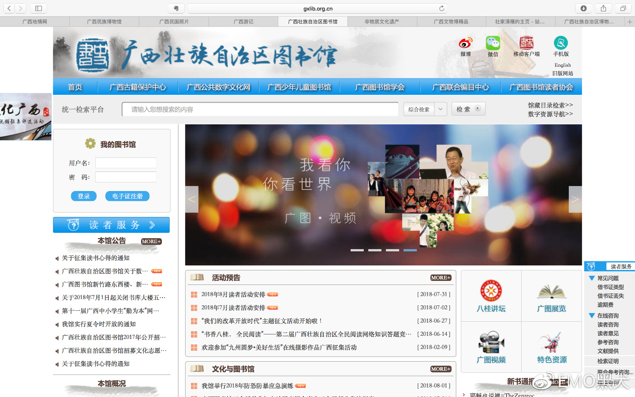
Task: Click the 登录 login button
Action: [84, 196]
